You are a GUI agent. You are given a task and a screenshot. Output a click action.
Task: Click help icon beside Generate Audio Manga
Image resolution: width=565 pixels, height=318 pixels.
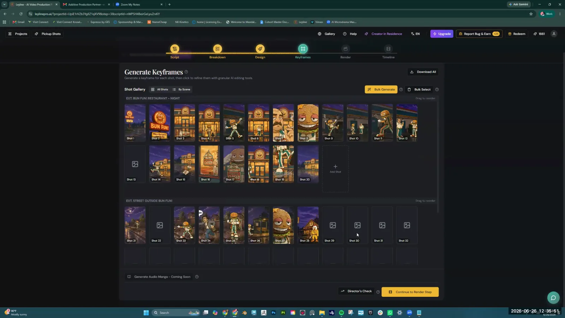click(197, 277)
